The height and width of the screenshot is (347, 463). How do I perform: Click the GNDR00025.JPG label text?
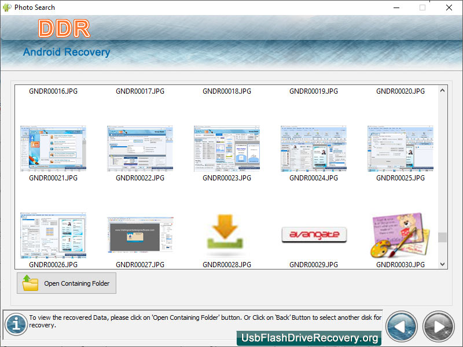pyautogui.click(x=400, y=178)
